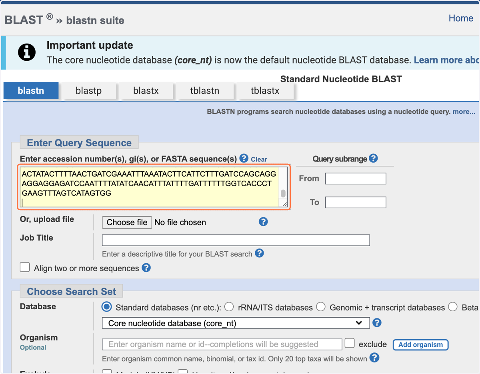The height and width of the screenshot is (374, 480).
Task: Check the organism exclude checkbox
Action: (350, 343)
